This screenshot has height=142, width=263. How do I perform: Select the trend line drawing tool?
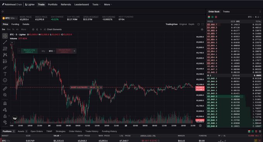click(x=5, y=42)
